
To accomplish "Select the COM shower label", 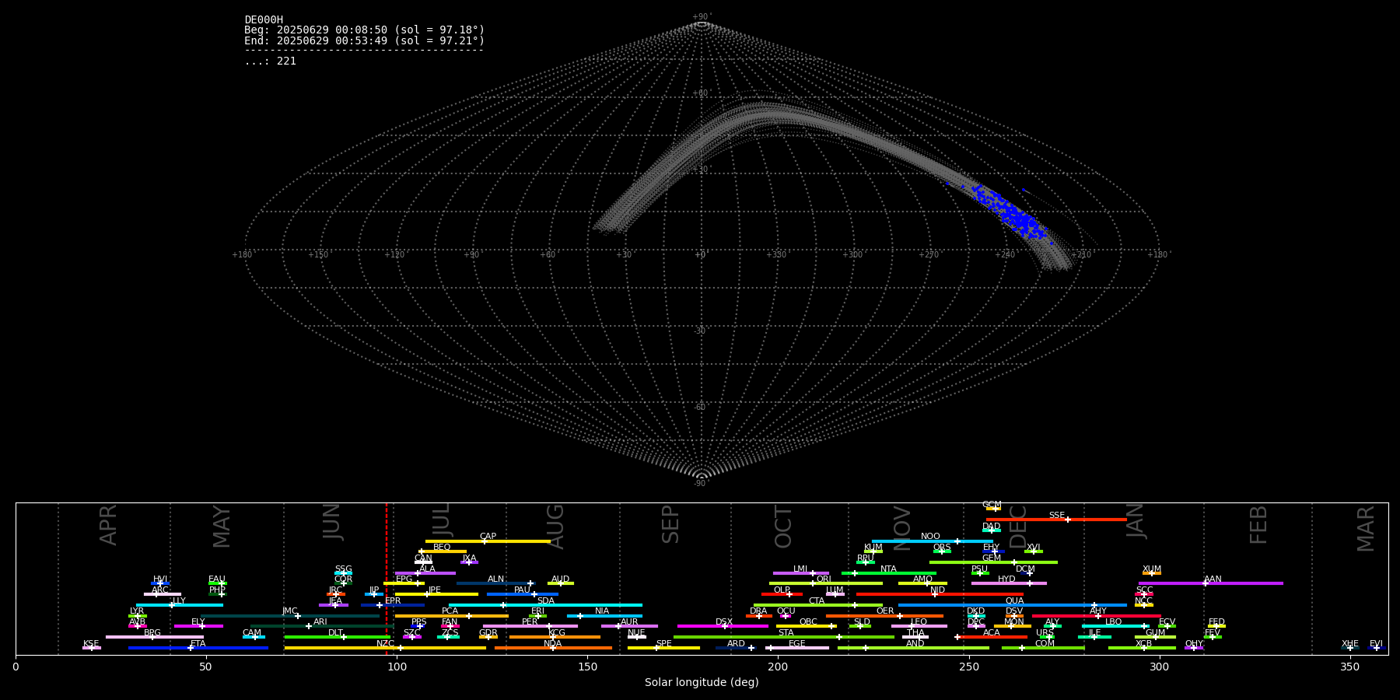I will tap(1045, 644).
